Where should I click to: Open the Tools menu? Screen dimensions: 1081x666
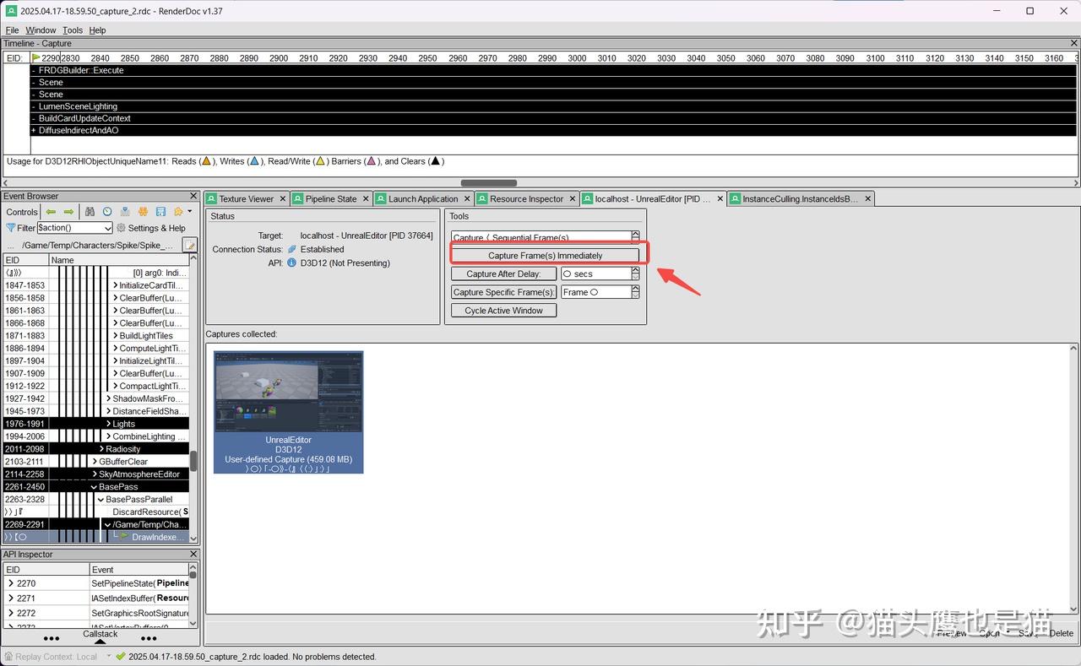[x=72, y=30]
